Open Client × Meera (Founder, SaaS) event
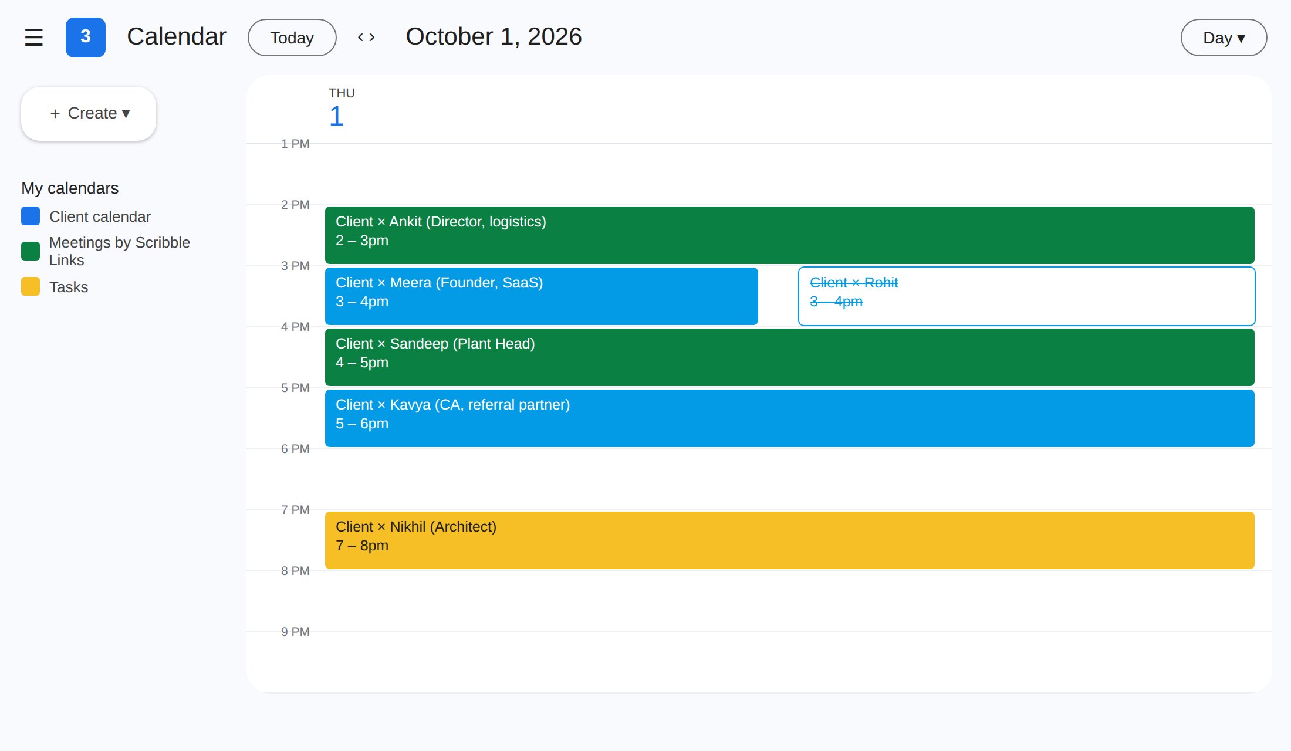 542,296
